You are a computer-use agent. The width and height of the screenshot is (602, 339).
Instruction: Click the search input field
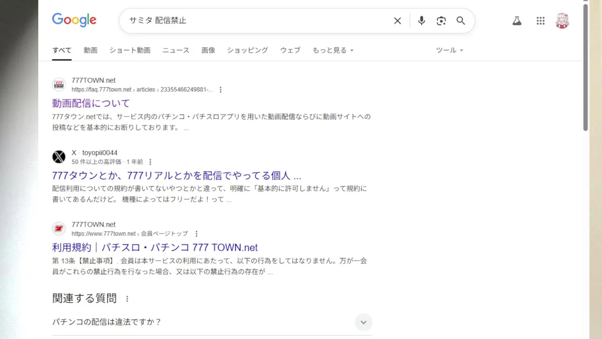pos(258,21)
